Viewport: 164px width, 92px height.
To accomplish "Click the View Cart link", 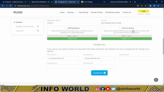I will (20, 31).
